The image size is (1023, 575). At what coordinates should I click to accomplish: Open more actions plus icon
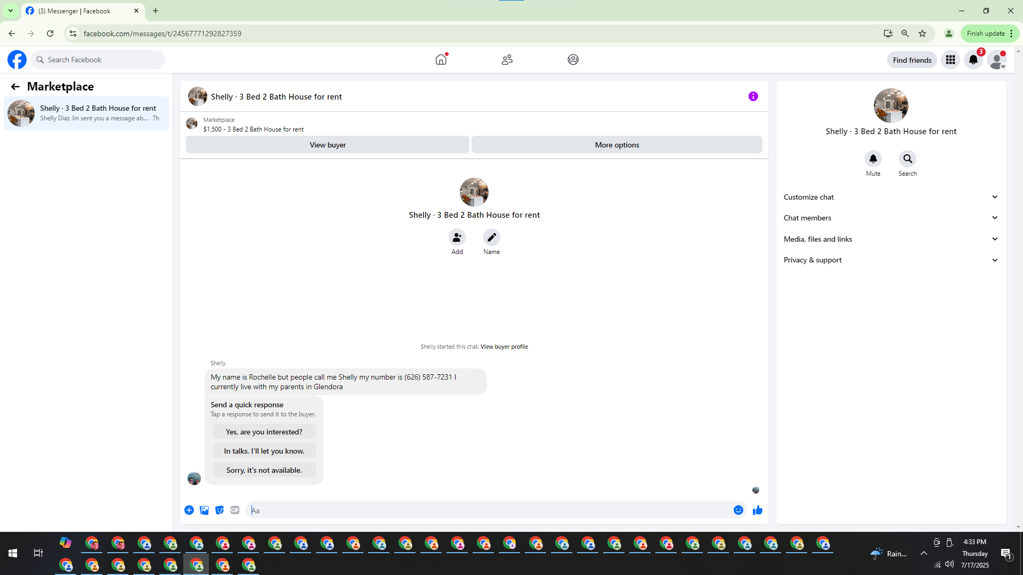pos(189,511)
